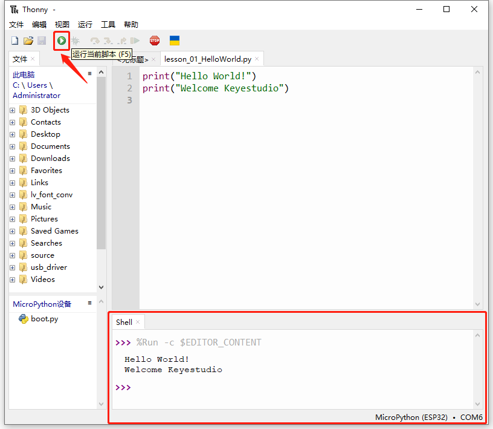Click the Save floppy disk icon
The image size is (493, 429).
pyautogui.click(x=42, y=41)
